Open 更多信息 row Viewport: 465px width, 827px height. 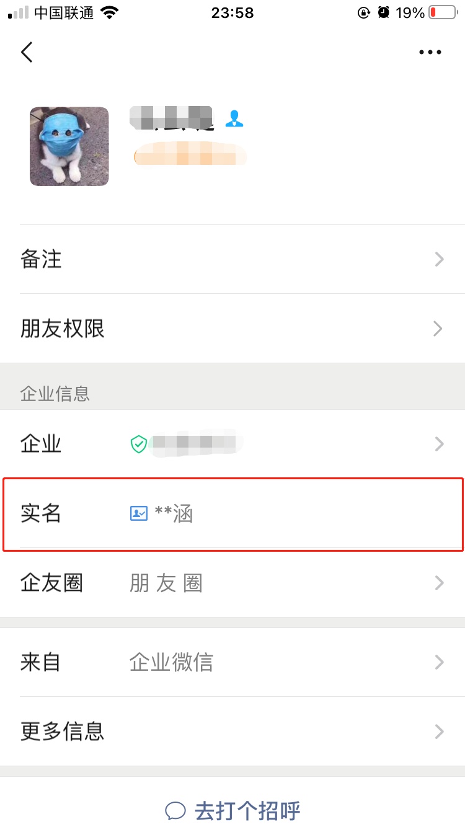point(232,732)
